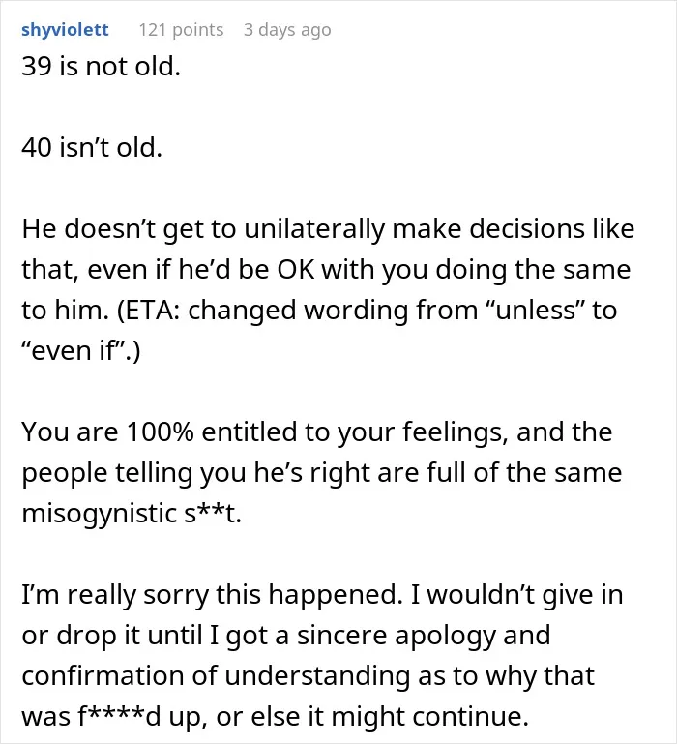This screenshot has height=744, width=677.
Task: Click the censored word 's**t'
Action: [x=210, y=514]
